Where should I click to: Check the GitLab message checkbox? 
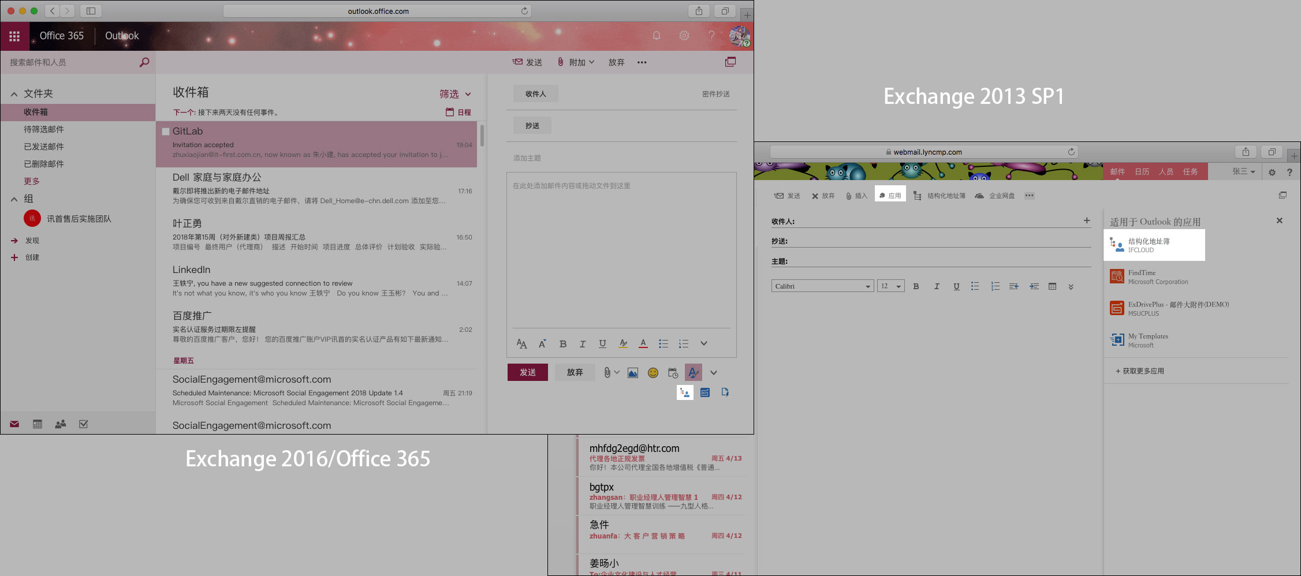coord(166,132)
